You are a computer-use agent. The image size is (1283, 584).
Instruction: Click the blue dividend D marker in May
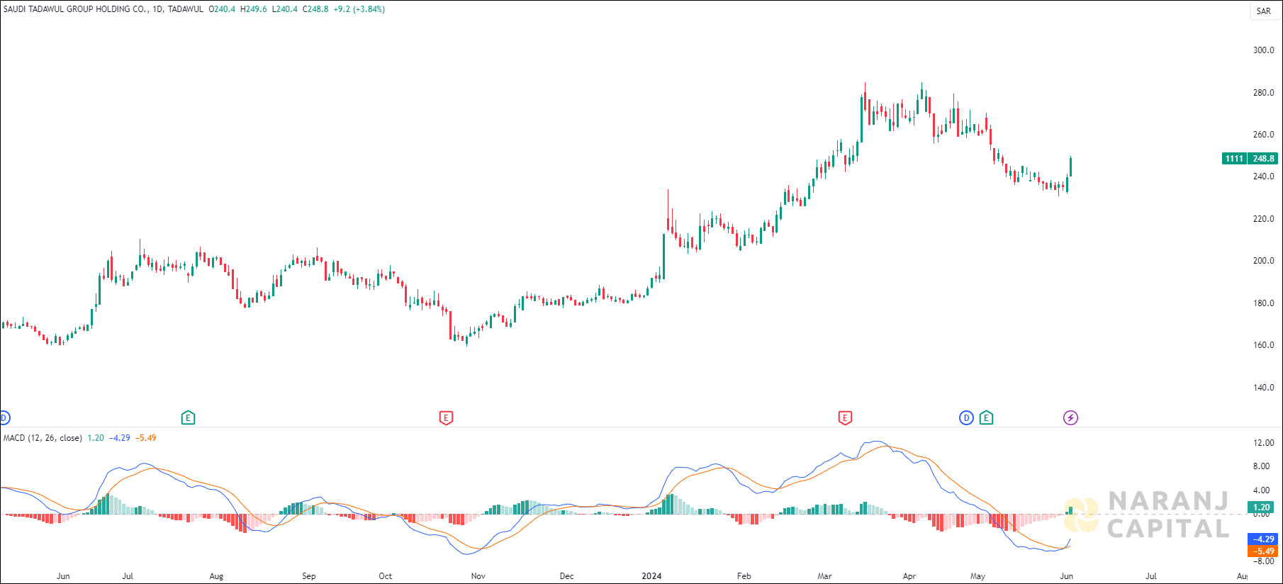(966, 417)
